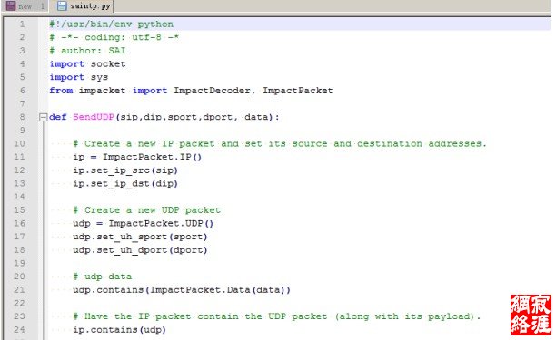The height and width of the screenshot is (340, 556).
Task: Click the 'Create a new UDP packet' comment
Action: (x=147, y=210)
